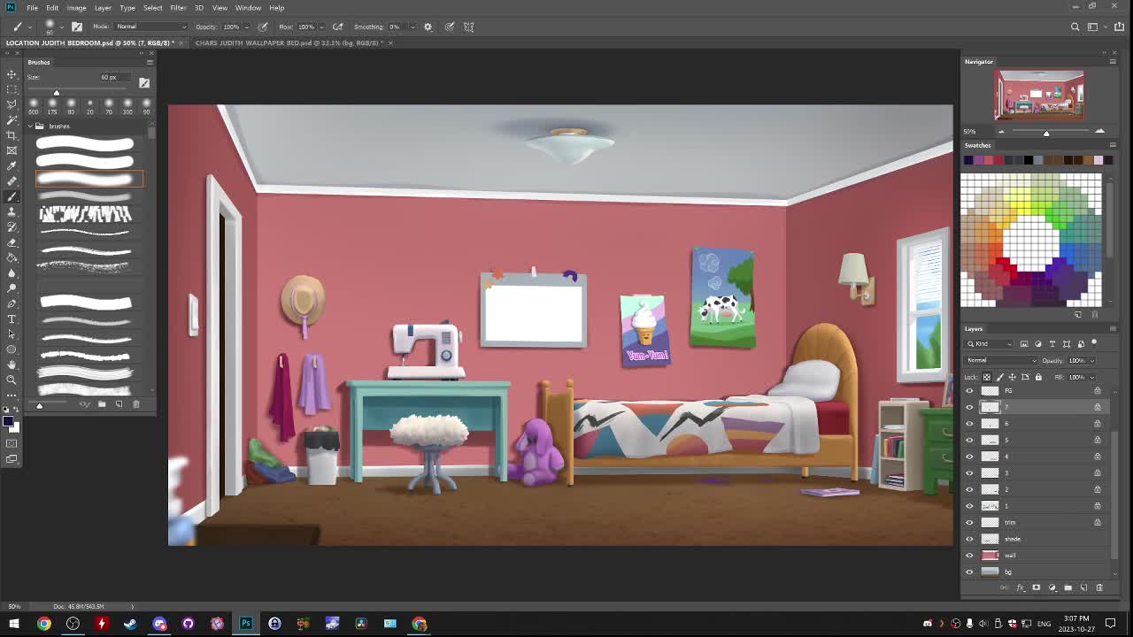Screen dimensions: 1133x637
Task: Activate the Zoom tool in toolbar
Action: (x=12, y=380)
